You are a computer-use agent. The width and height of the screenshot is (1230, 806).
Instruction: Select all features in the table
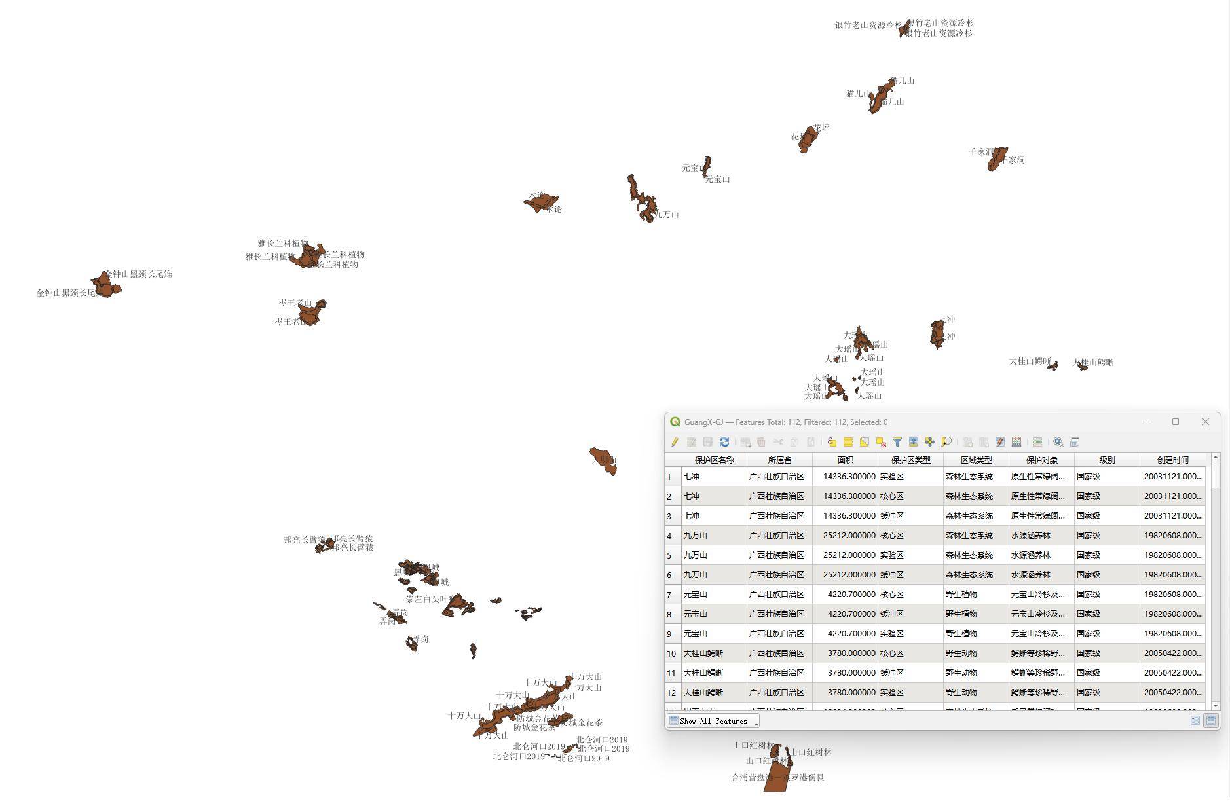pyautogui.click(x=848, y=442)
